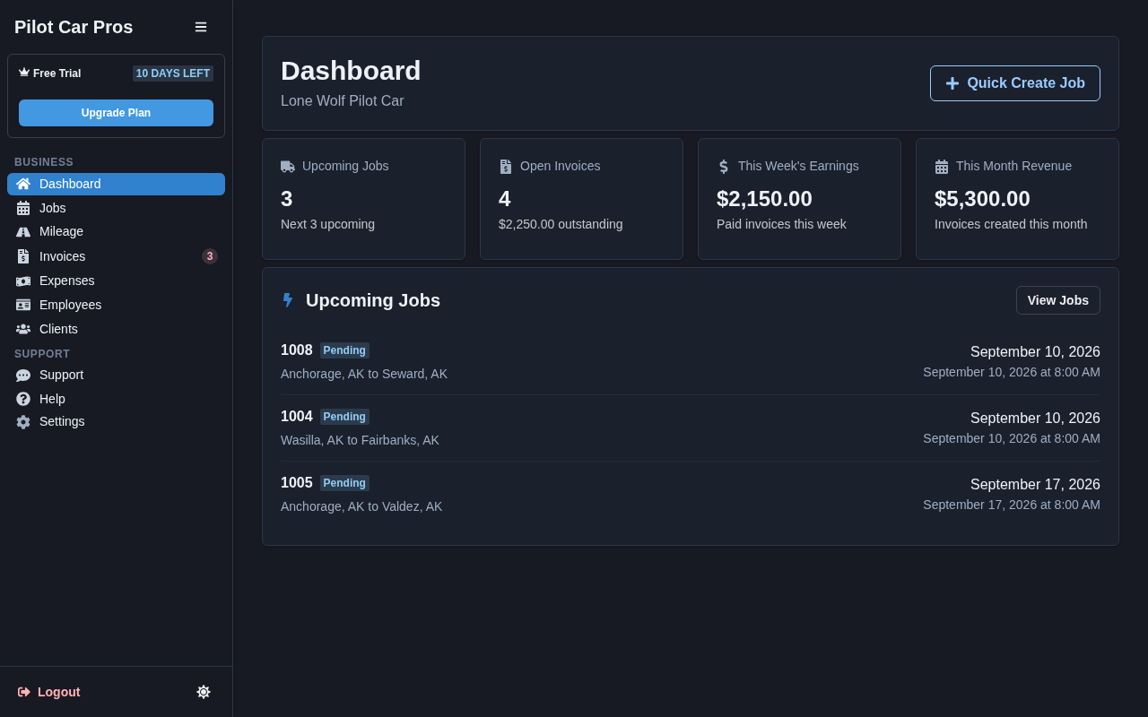This screenshot has height=717, width=1148.
Task: Go to the Jobs page
Action: (116, 208)
